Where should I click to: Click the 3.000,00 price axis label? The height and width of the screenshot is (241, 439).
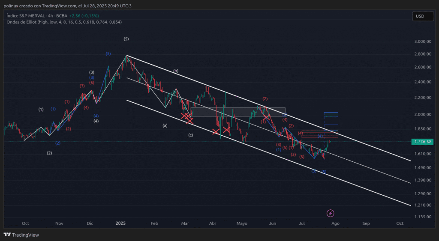pyautogui.click(x=422, y=42)
